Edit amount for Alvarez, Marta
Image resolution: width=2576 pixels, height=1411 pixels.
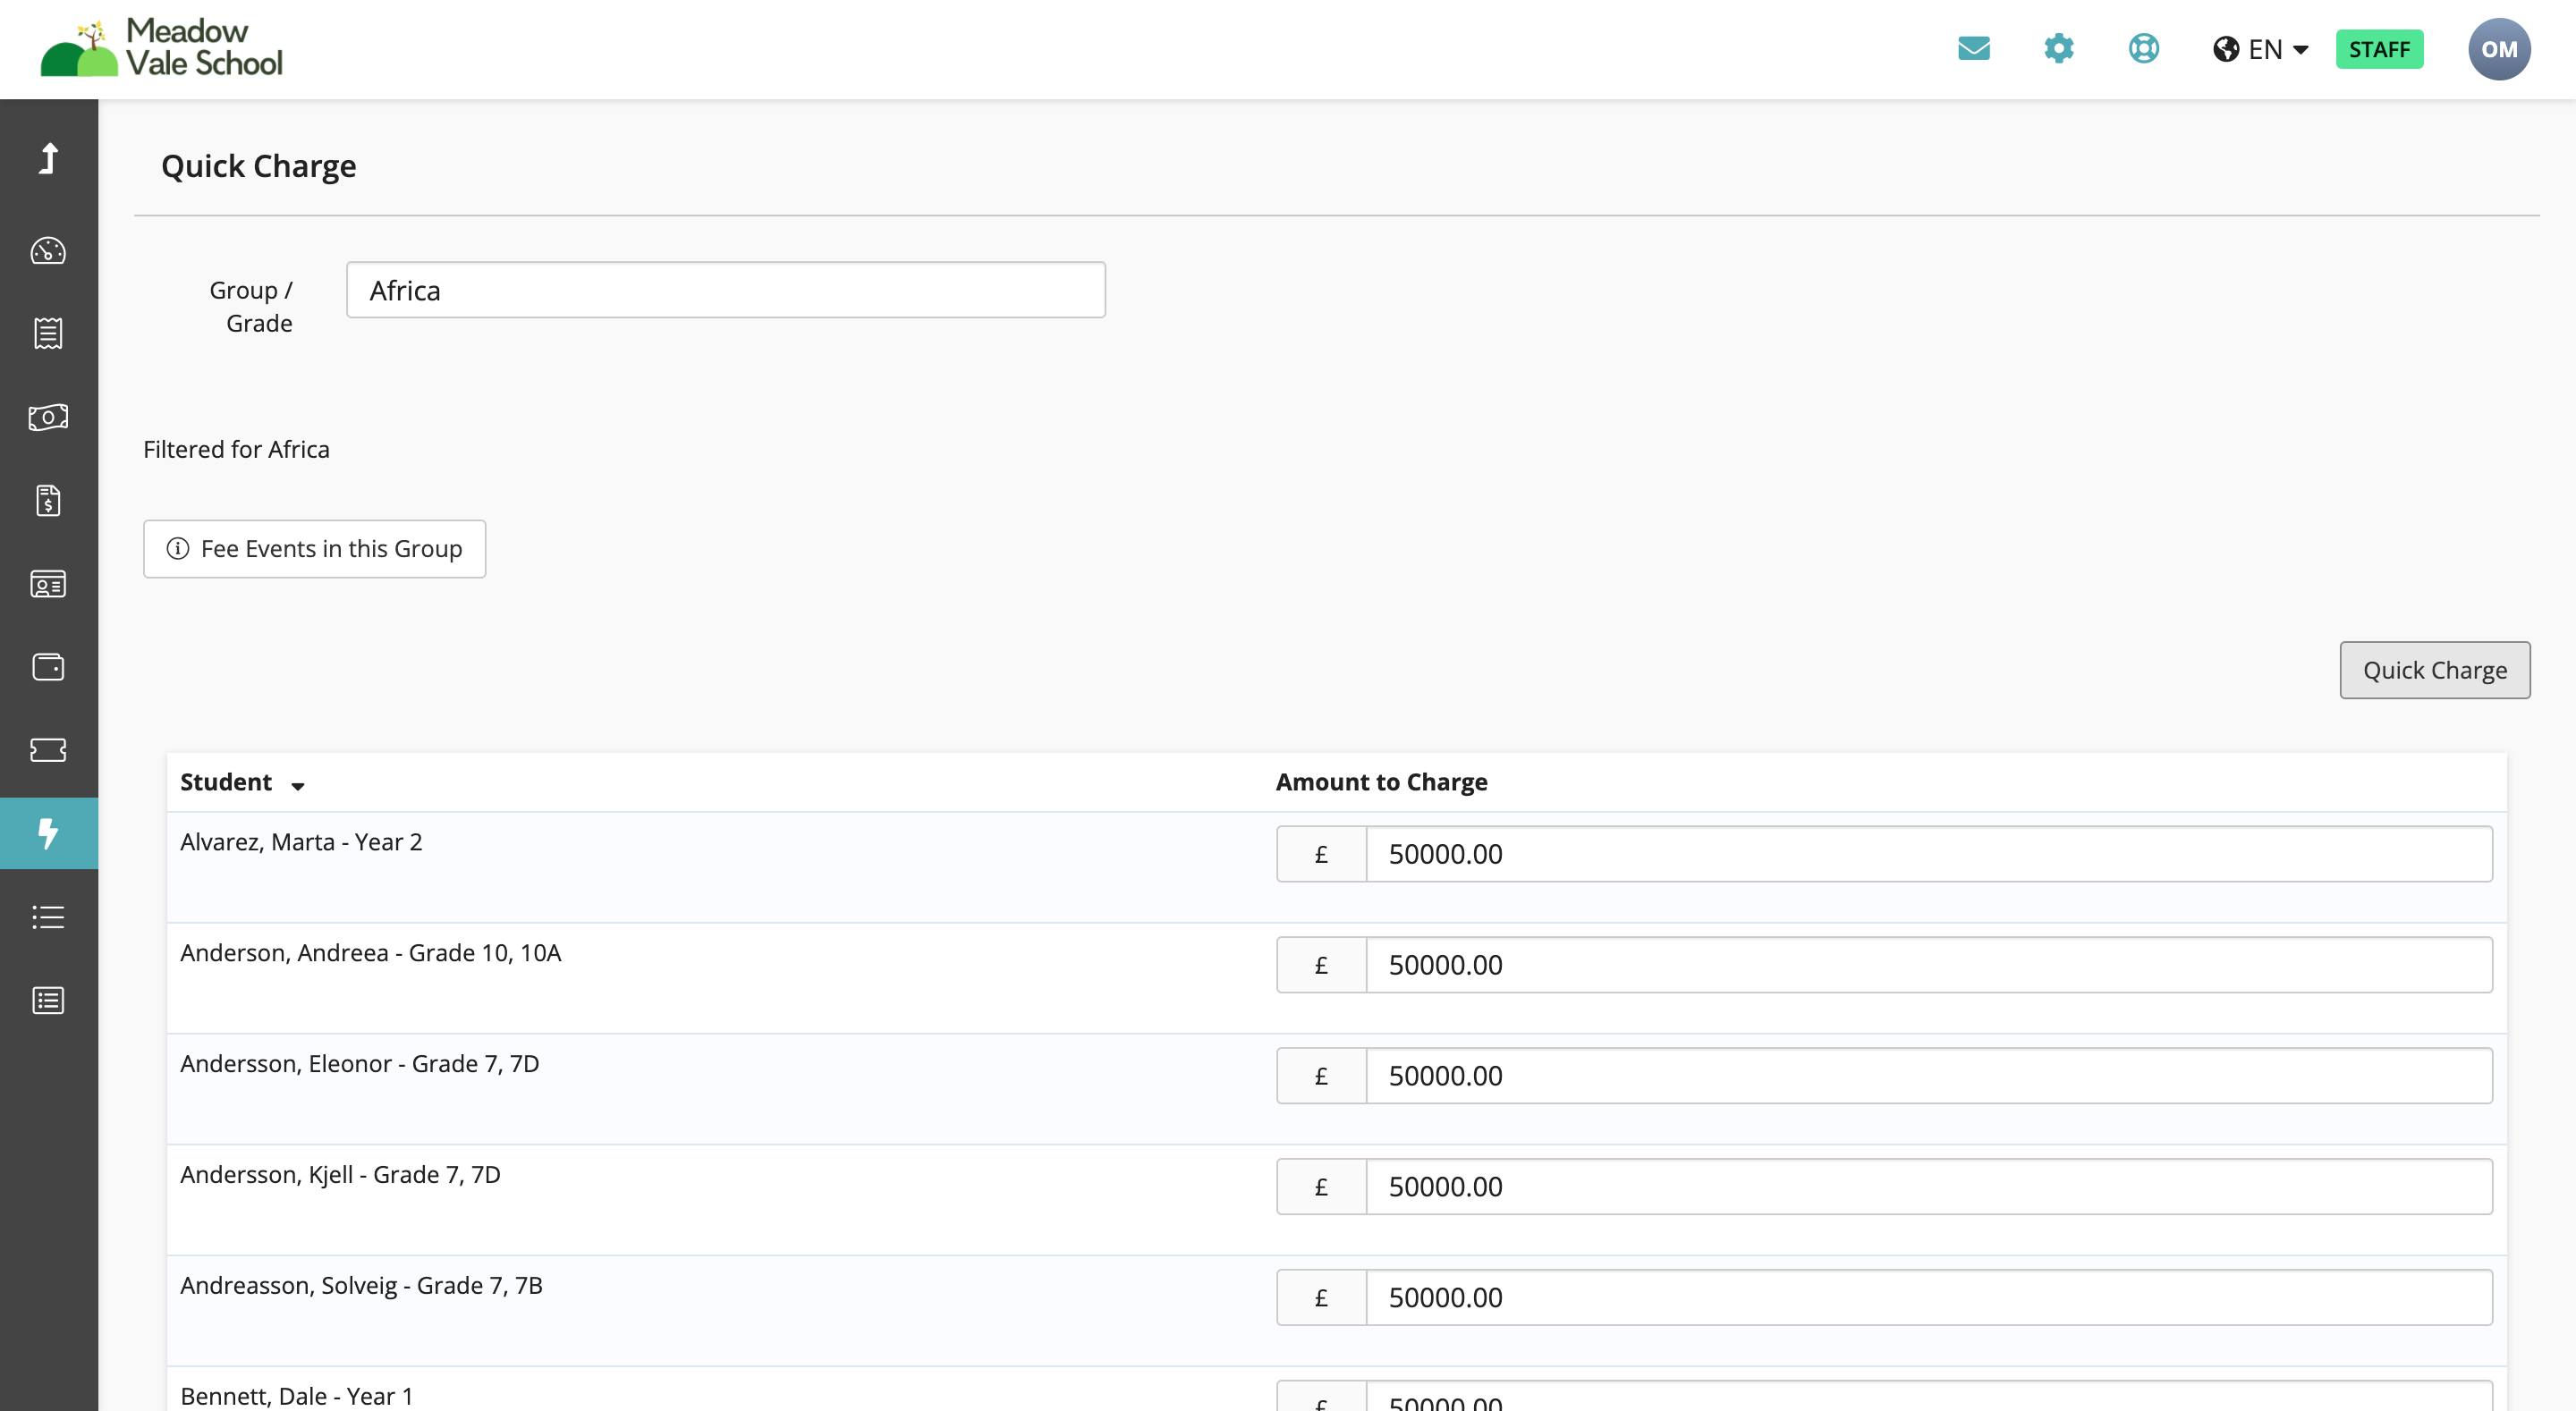pos(1928,853)
